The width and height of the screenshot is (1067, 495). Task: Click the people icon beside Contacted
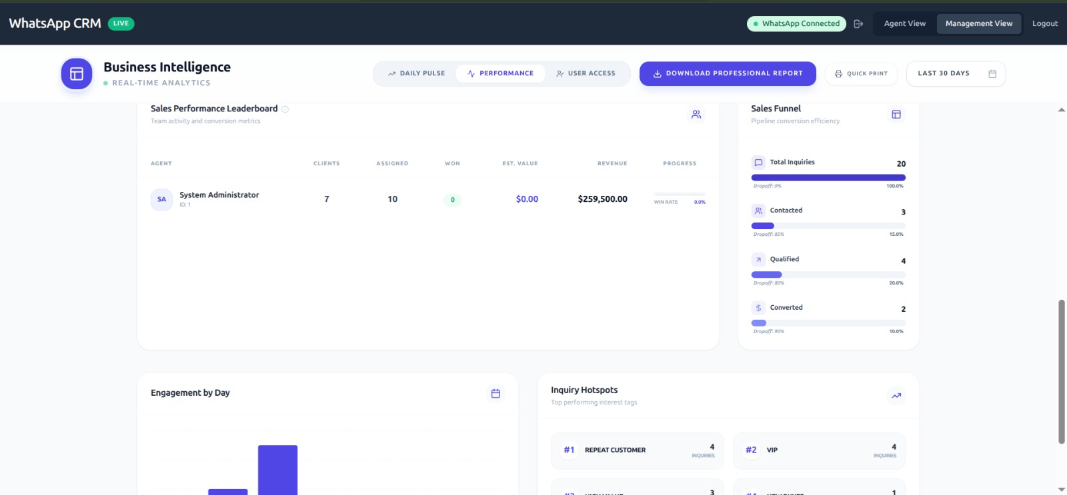(758, 211)
